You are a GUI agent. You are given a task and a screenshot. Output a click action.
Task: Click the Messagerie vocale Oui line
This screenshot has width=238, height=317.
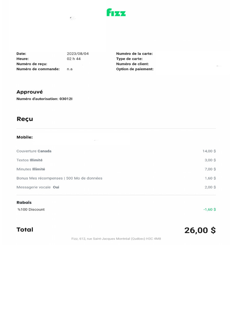[x=38, y=187]
